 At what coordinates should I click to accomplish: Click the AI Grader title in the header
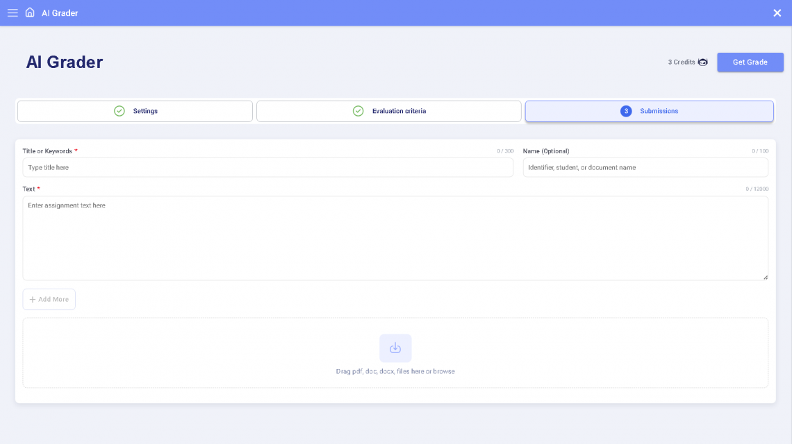60,12
